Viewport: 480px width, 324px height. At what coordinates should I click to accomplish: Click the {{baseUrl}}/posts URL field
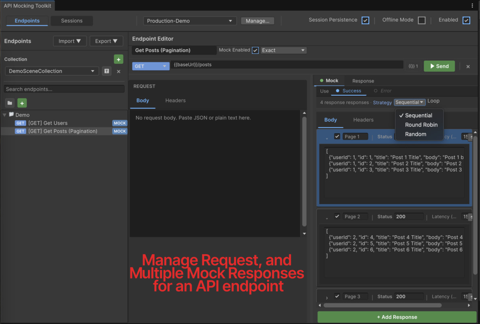pyautogui.click(x=287, y=64)
